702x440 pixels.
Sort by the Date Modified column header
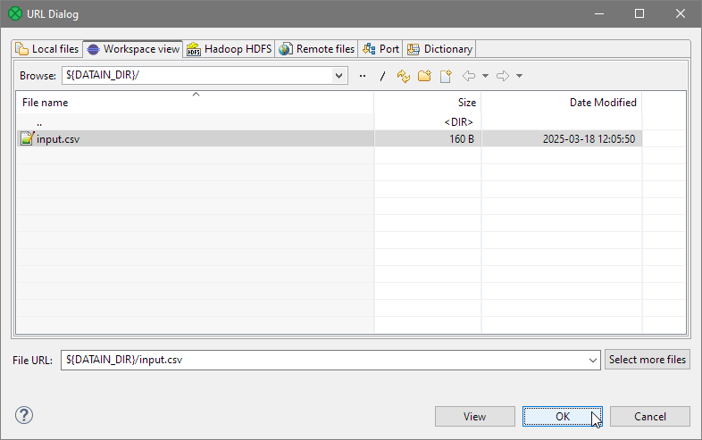coord(603,103)
